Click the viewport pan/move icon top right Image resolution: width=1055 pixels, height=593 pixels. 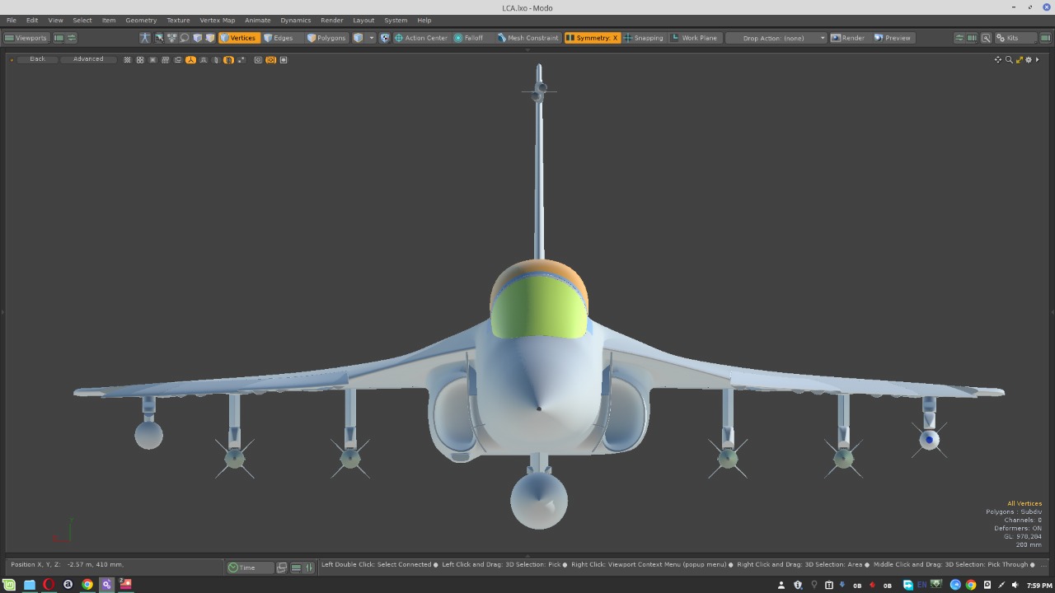point(998,59)
